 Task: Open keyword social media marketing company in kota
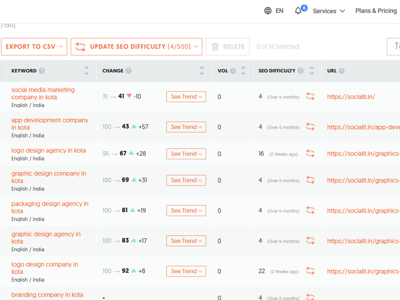point(43,94)
